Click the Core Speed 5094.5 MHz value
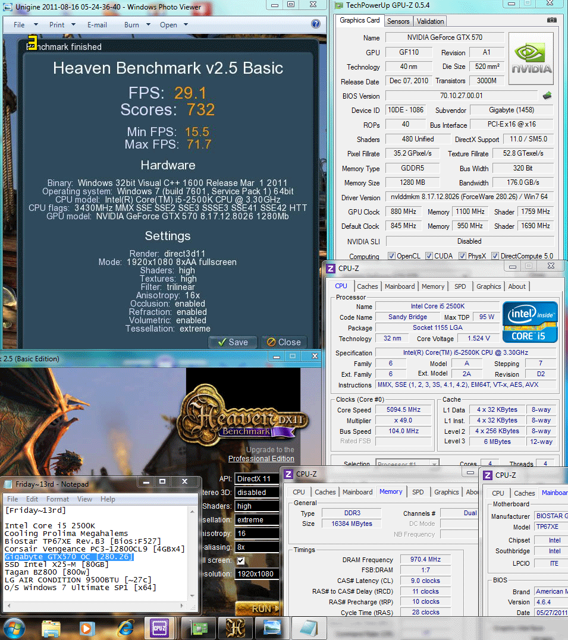The height and width of the screenshot is (640, 568). pyautogui.click(x=403, y=410)
